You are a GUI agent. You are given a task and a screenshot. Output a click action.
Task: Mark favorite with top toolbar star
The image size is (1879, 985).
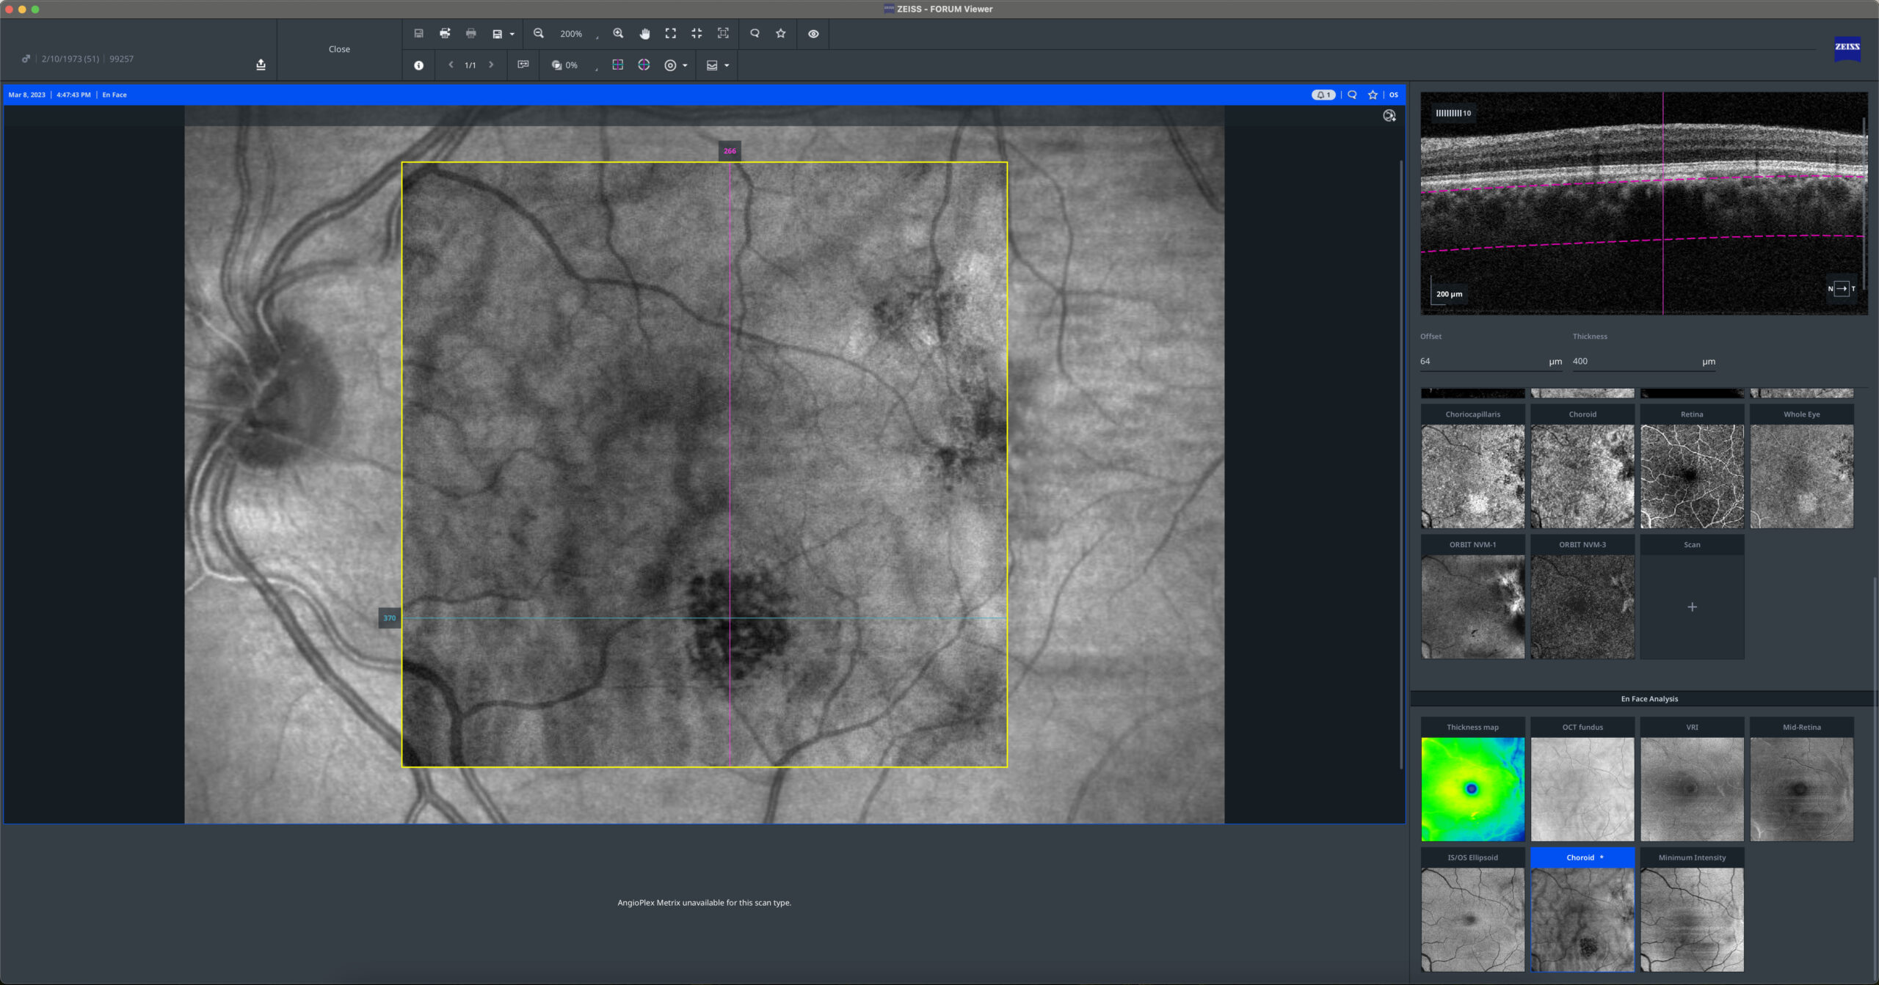(781, 34)
